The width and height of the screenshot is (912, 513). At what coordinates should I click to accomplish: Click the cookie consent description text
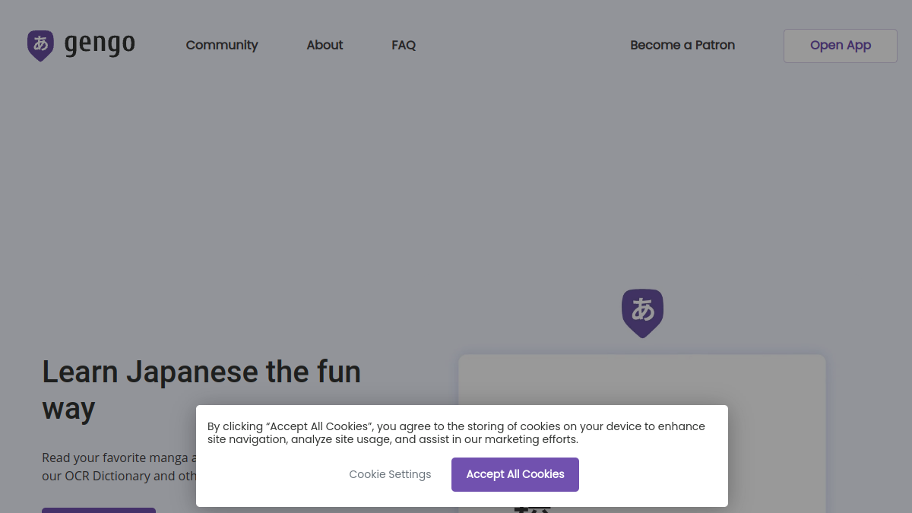[456, 432]
